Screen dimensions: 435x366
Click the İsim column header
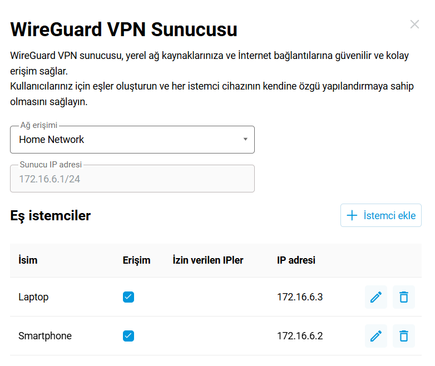click(x=28, y=260)
